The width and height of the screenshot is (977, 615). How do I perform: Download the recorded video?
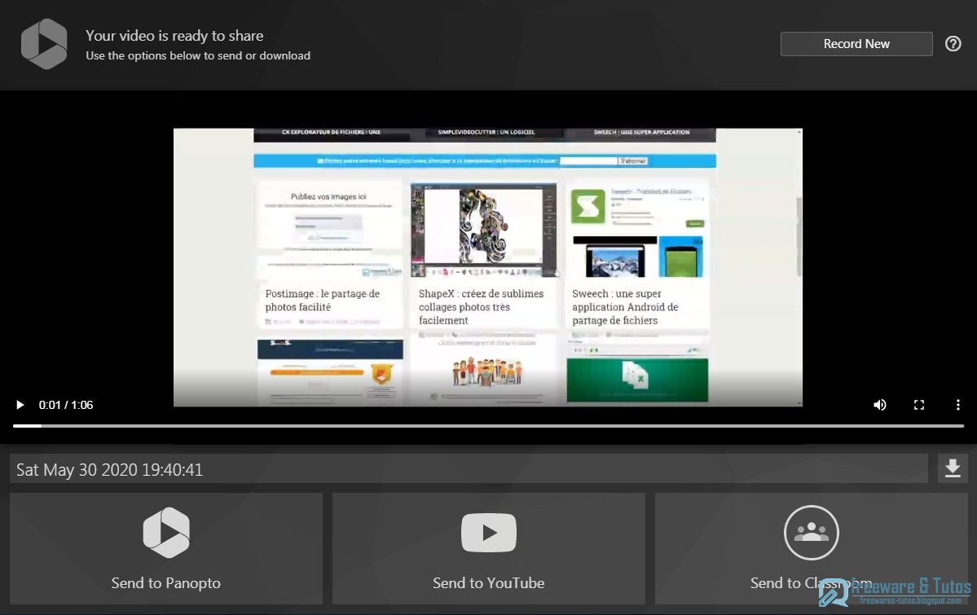[x=953, y=468]
